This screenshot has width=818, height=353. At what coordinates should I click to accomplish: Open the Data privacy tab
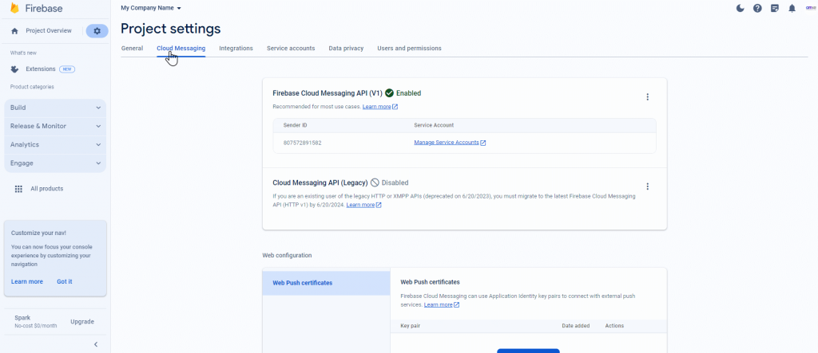[x=346, y=49]
